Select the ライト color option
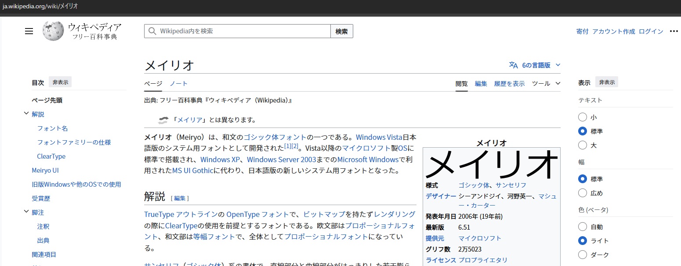Viewport: 681px width, 266px height. (583, 241)
